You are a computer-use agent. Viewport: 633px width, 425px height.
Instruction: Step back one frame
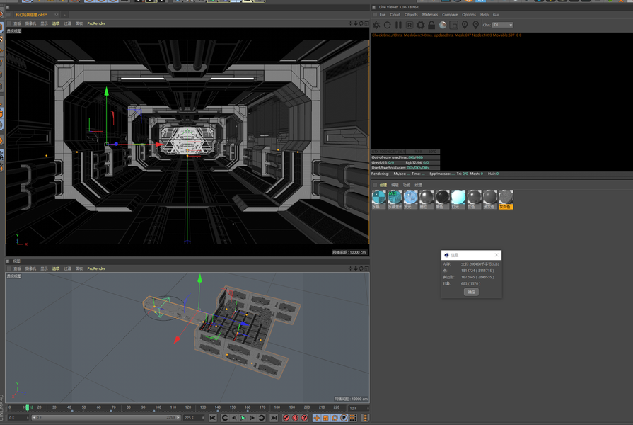click(234, 418)
